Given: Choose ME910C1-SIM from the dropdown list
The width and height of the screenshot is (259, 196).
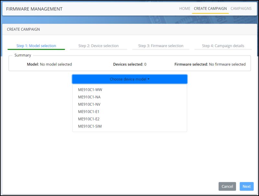Looking at the screenshot, I should coord(130,126).
